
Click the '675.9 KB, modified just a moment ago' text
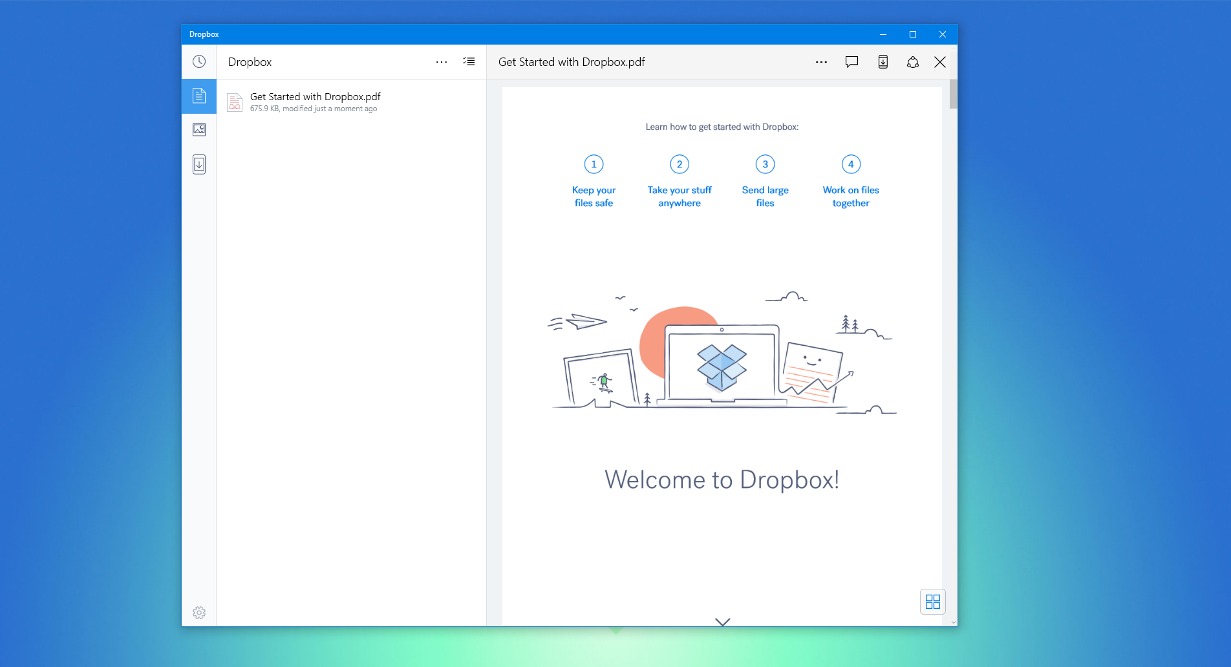coord(314,109)
